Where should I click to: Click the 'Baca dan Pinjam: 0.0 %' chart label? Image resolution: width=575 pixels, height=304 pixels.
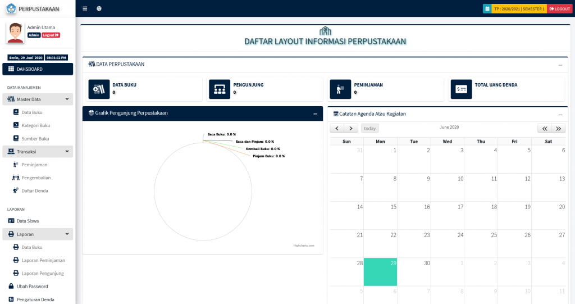[x=255, y=142]
